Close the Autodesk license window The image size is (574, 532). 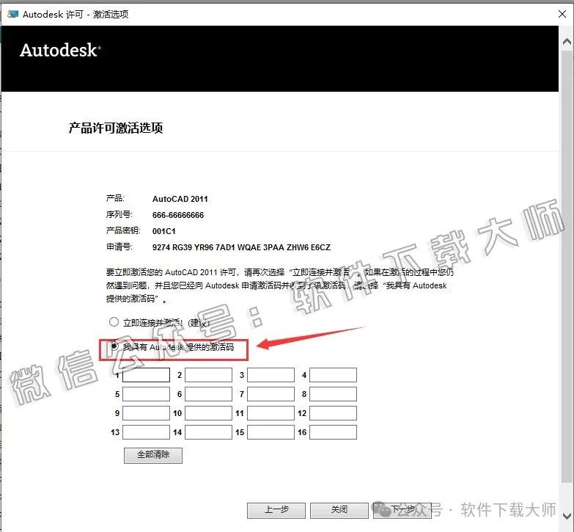click(x=562, y=14)
